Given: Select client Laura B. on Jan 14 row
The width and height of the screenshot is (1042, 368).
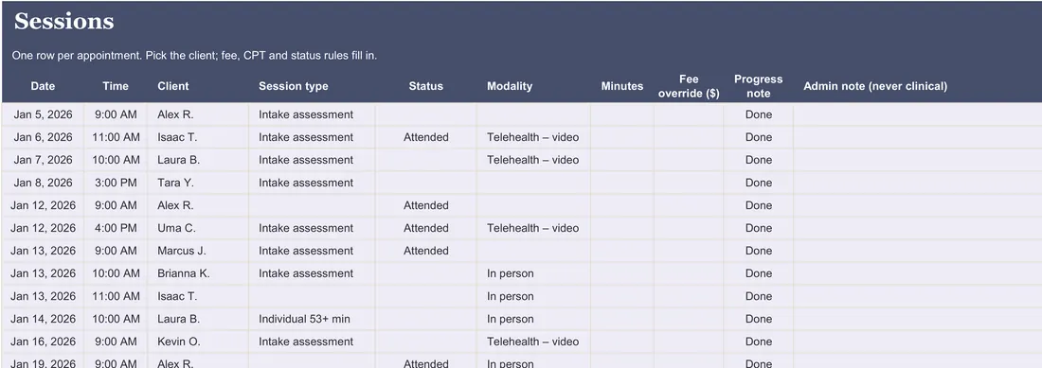Looking at the screenshot, I should [x=198, y=319].
